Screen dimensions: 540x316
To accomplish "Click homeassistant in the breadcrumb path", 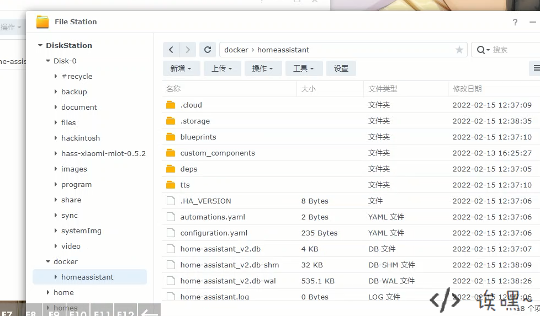I will 283,50.
